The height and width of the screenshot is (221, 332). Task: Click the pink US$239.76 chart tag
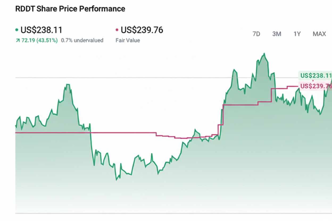[x=316, y=86]
